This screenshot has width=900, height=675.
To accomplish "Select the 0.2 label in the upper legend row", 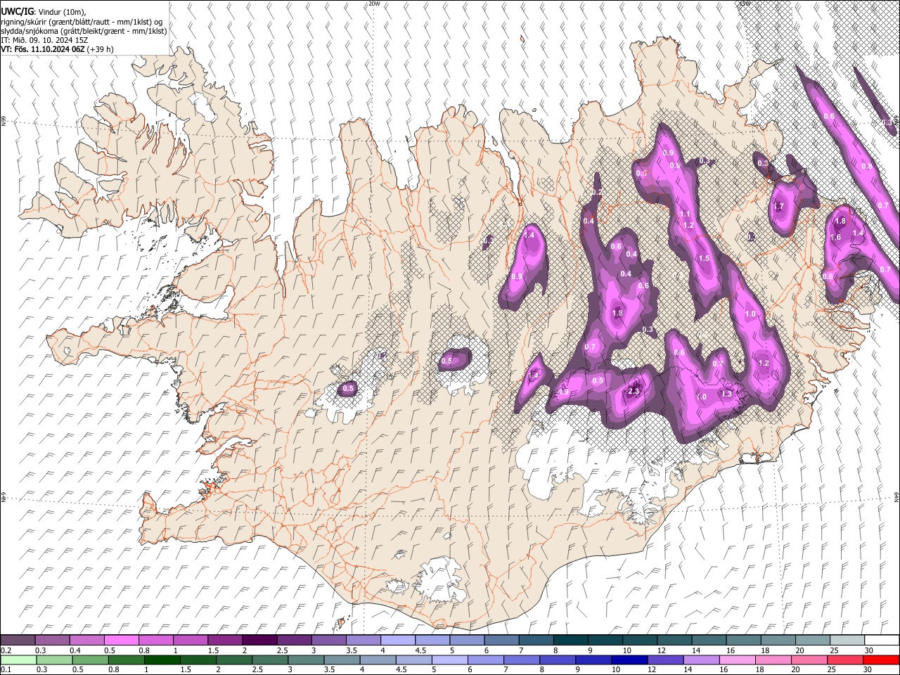I will pyautogui.click(x=5, y=650).
